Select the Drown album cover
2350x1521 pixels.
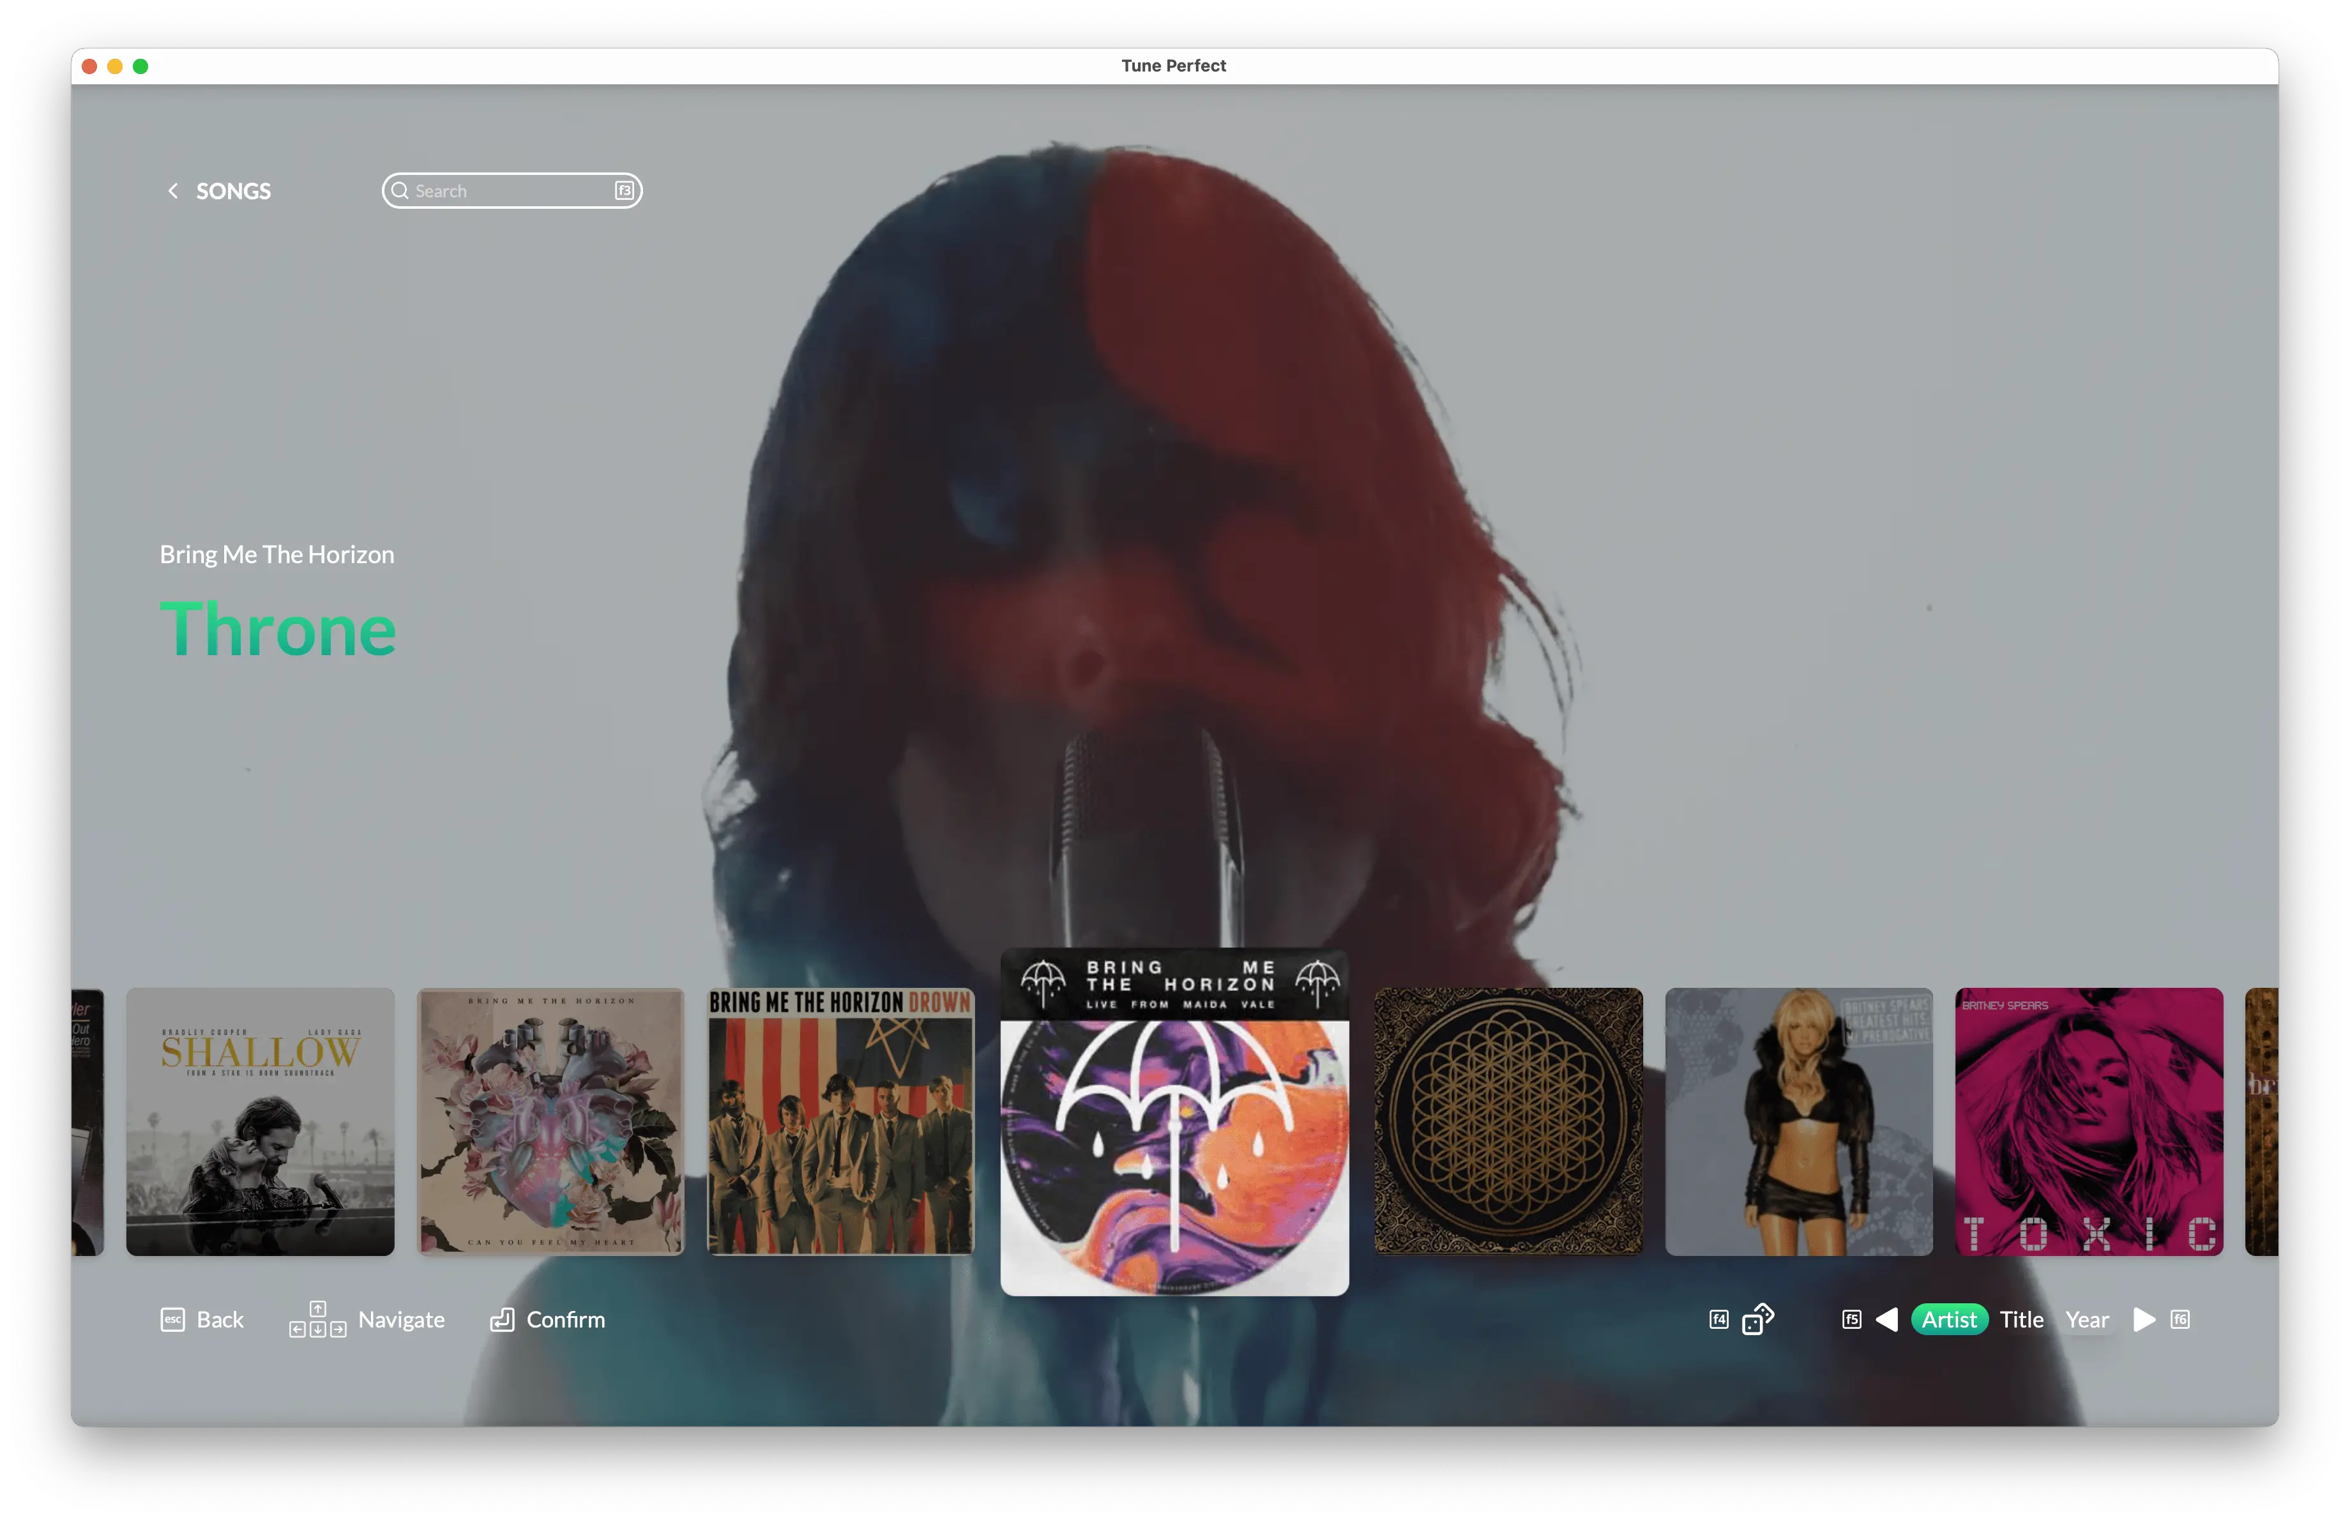pyautogui.click(x=840, y=1121)
